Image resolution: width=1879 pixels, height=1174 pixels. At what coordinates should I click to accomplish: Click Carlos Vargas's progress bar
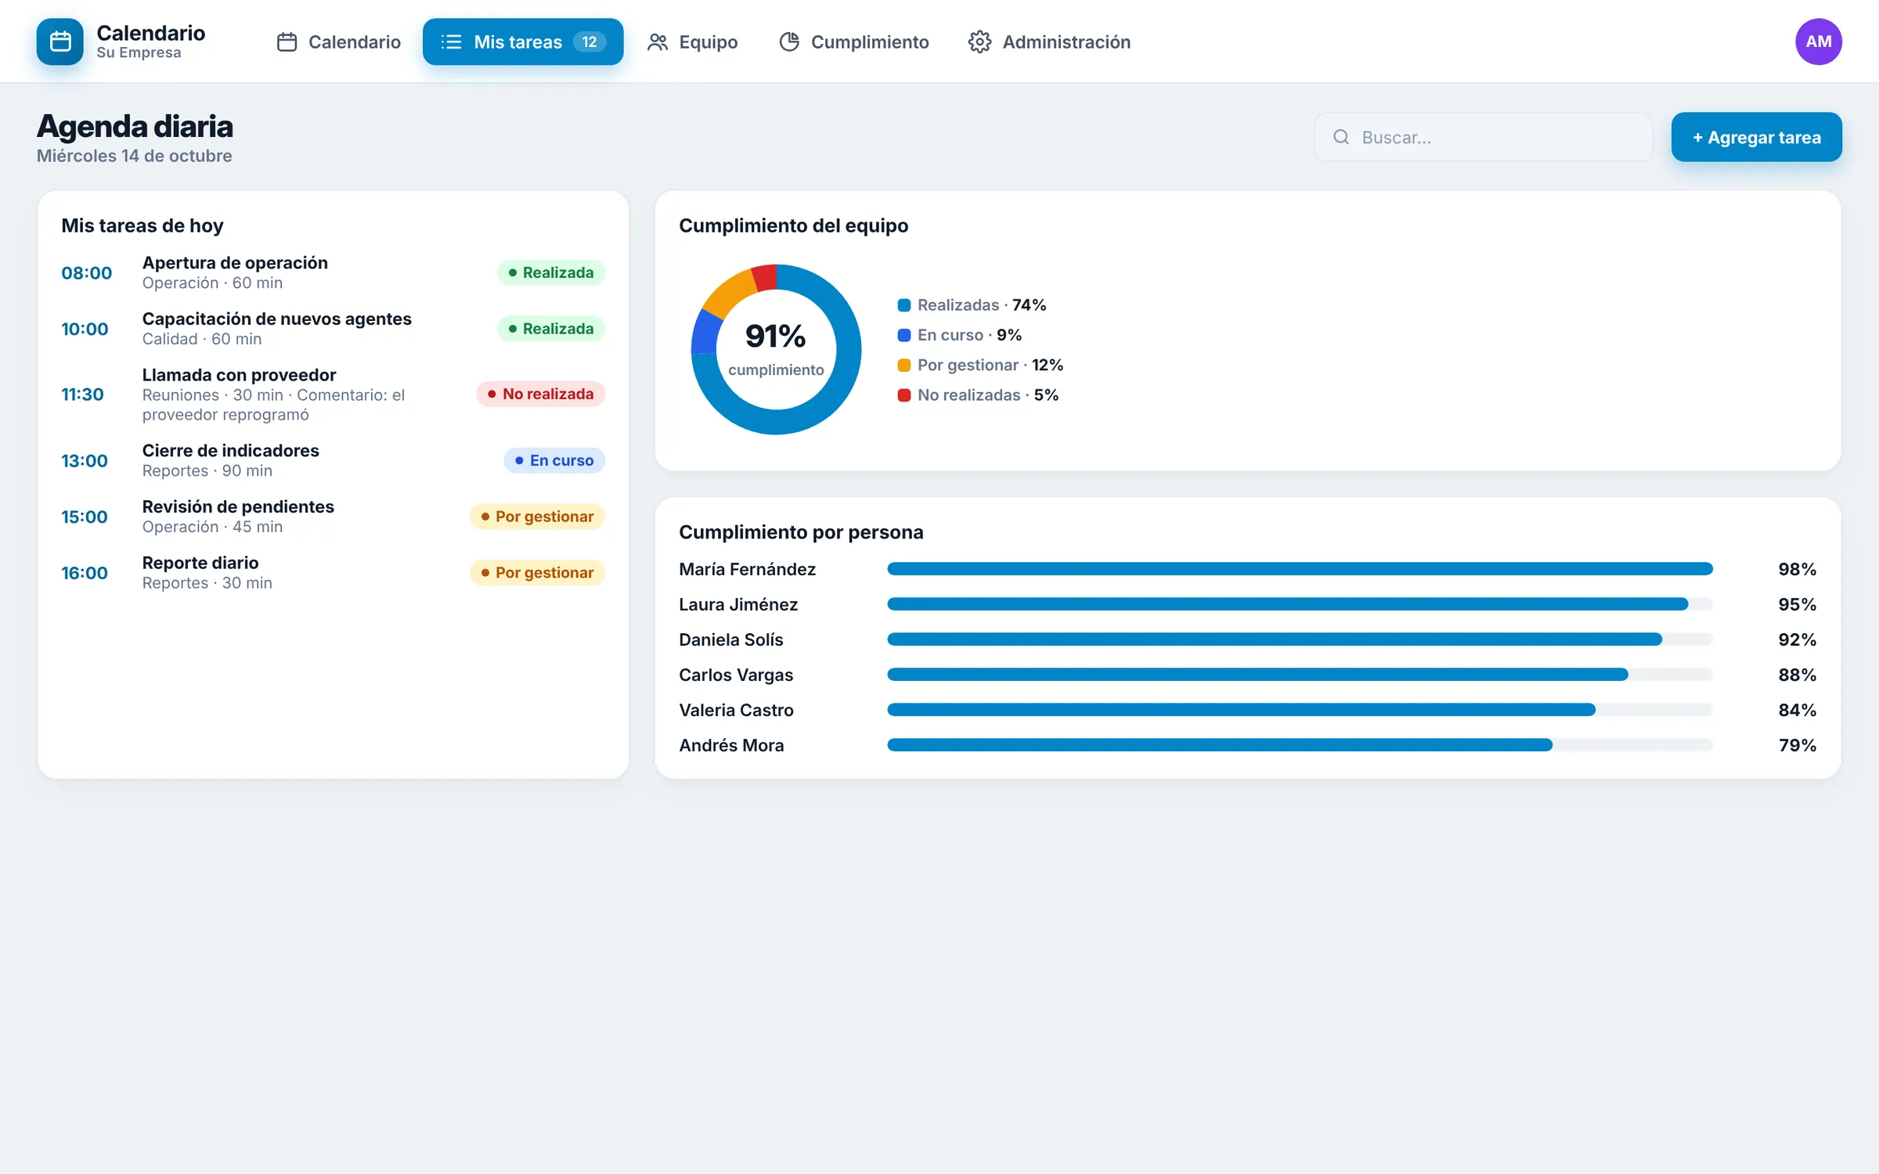[x=1300, y=675]
